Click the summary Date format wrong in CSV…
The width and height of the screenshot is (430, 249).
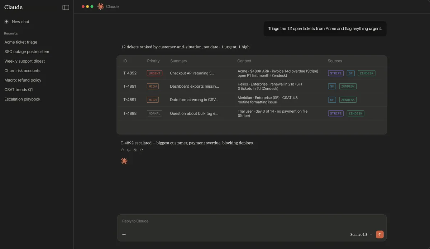[194, 100]
